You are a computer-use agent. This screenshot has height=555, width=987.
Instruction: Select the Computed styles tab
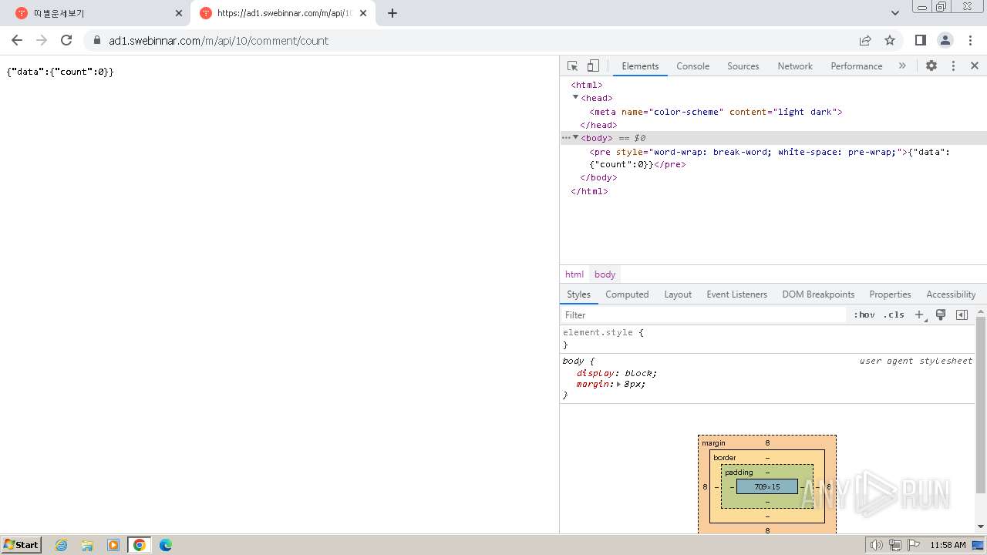coord(626,294)
